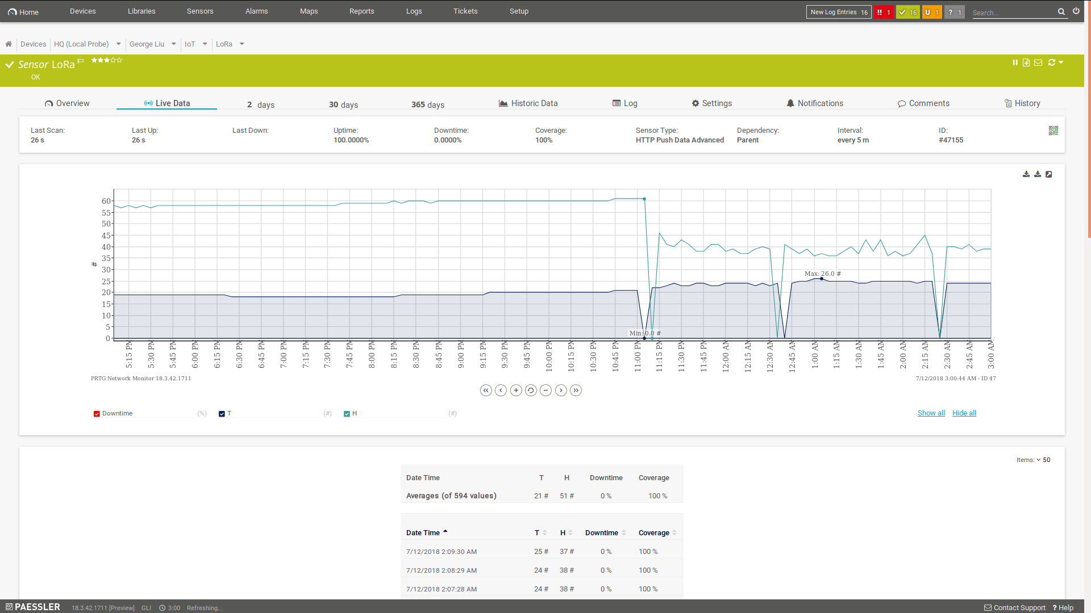
Task: Click the logout power icon
Action: 1076,11
